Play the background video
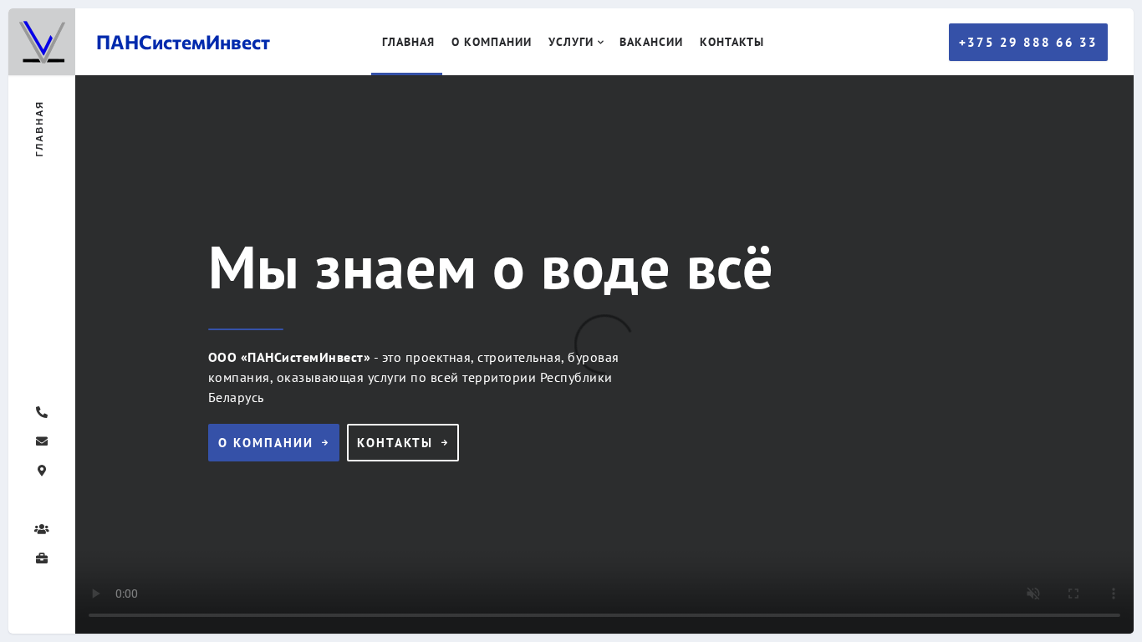Screen dimensions: 1142x642 pos(96,594)
